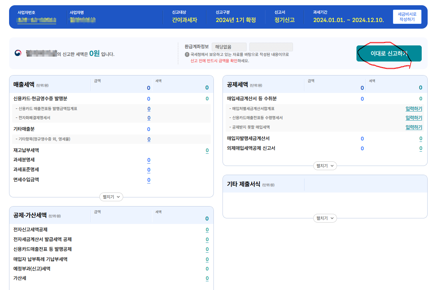Expand the 공제세액 section via 펼치기
The image size is (436, 290).
(325, 166)
